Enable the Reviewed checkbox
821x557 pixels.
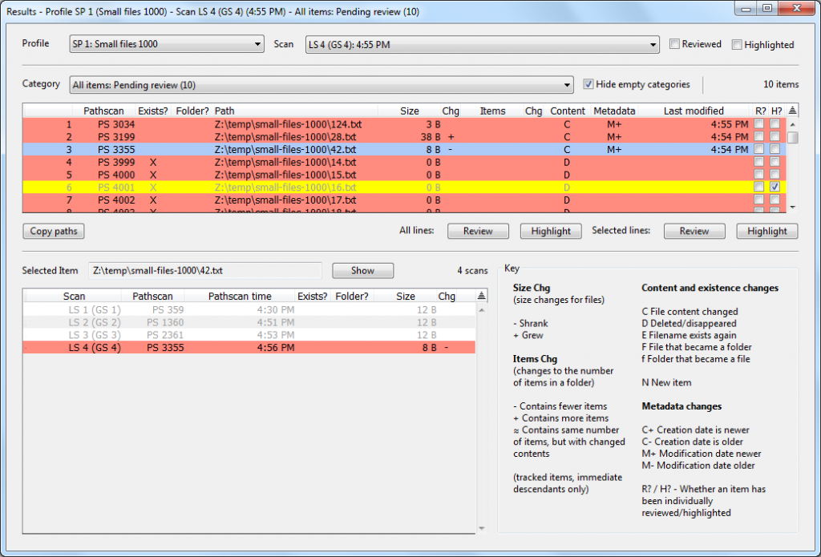click(x=674, y=44)
